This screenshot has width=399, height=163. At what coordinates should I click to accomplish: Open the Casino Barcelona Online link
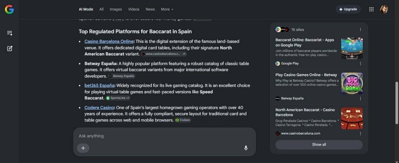pos(109,41)
